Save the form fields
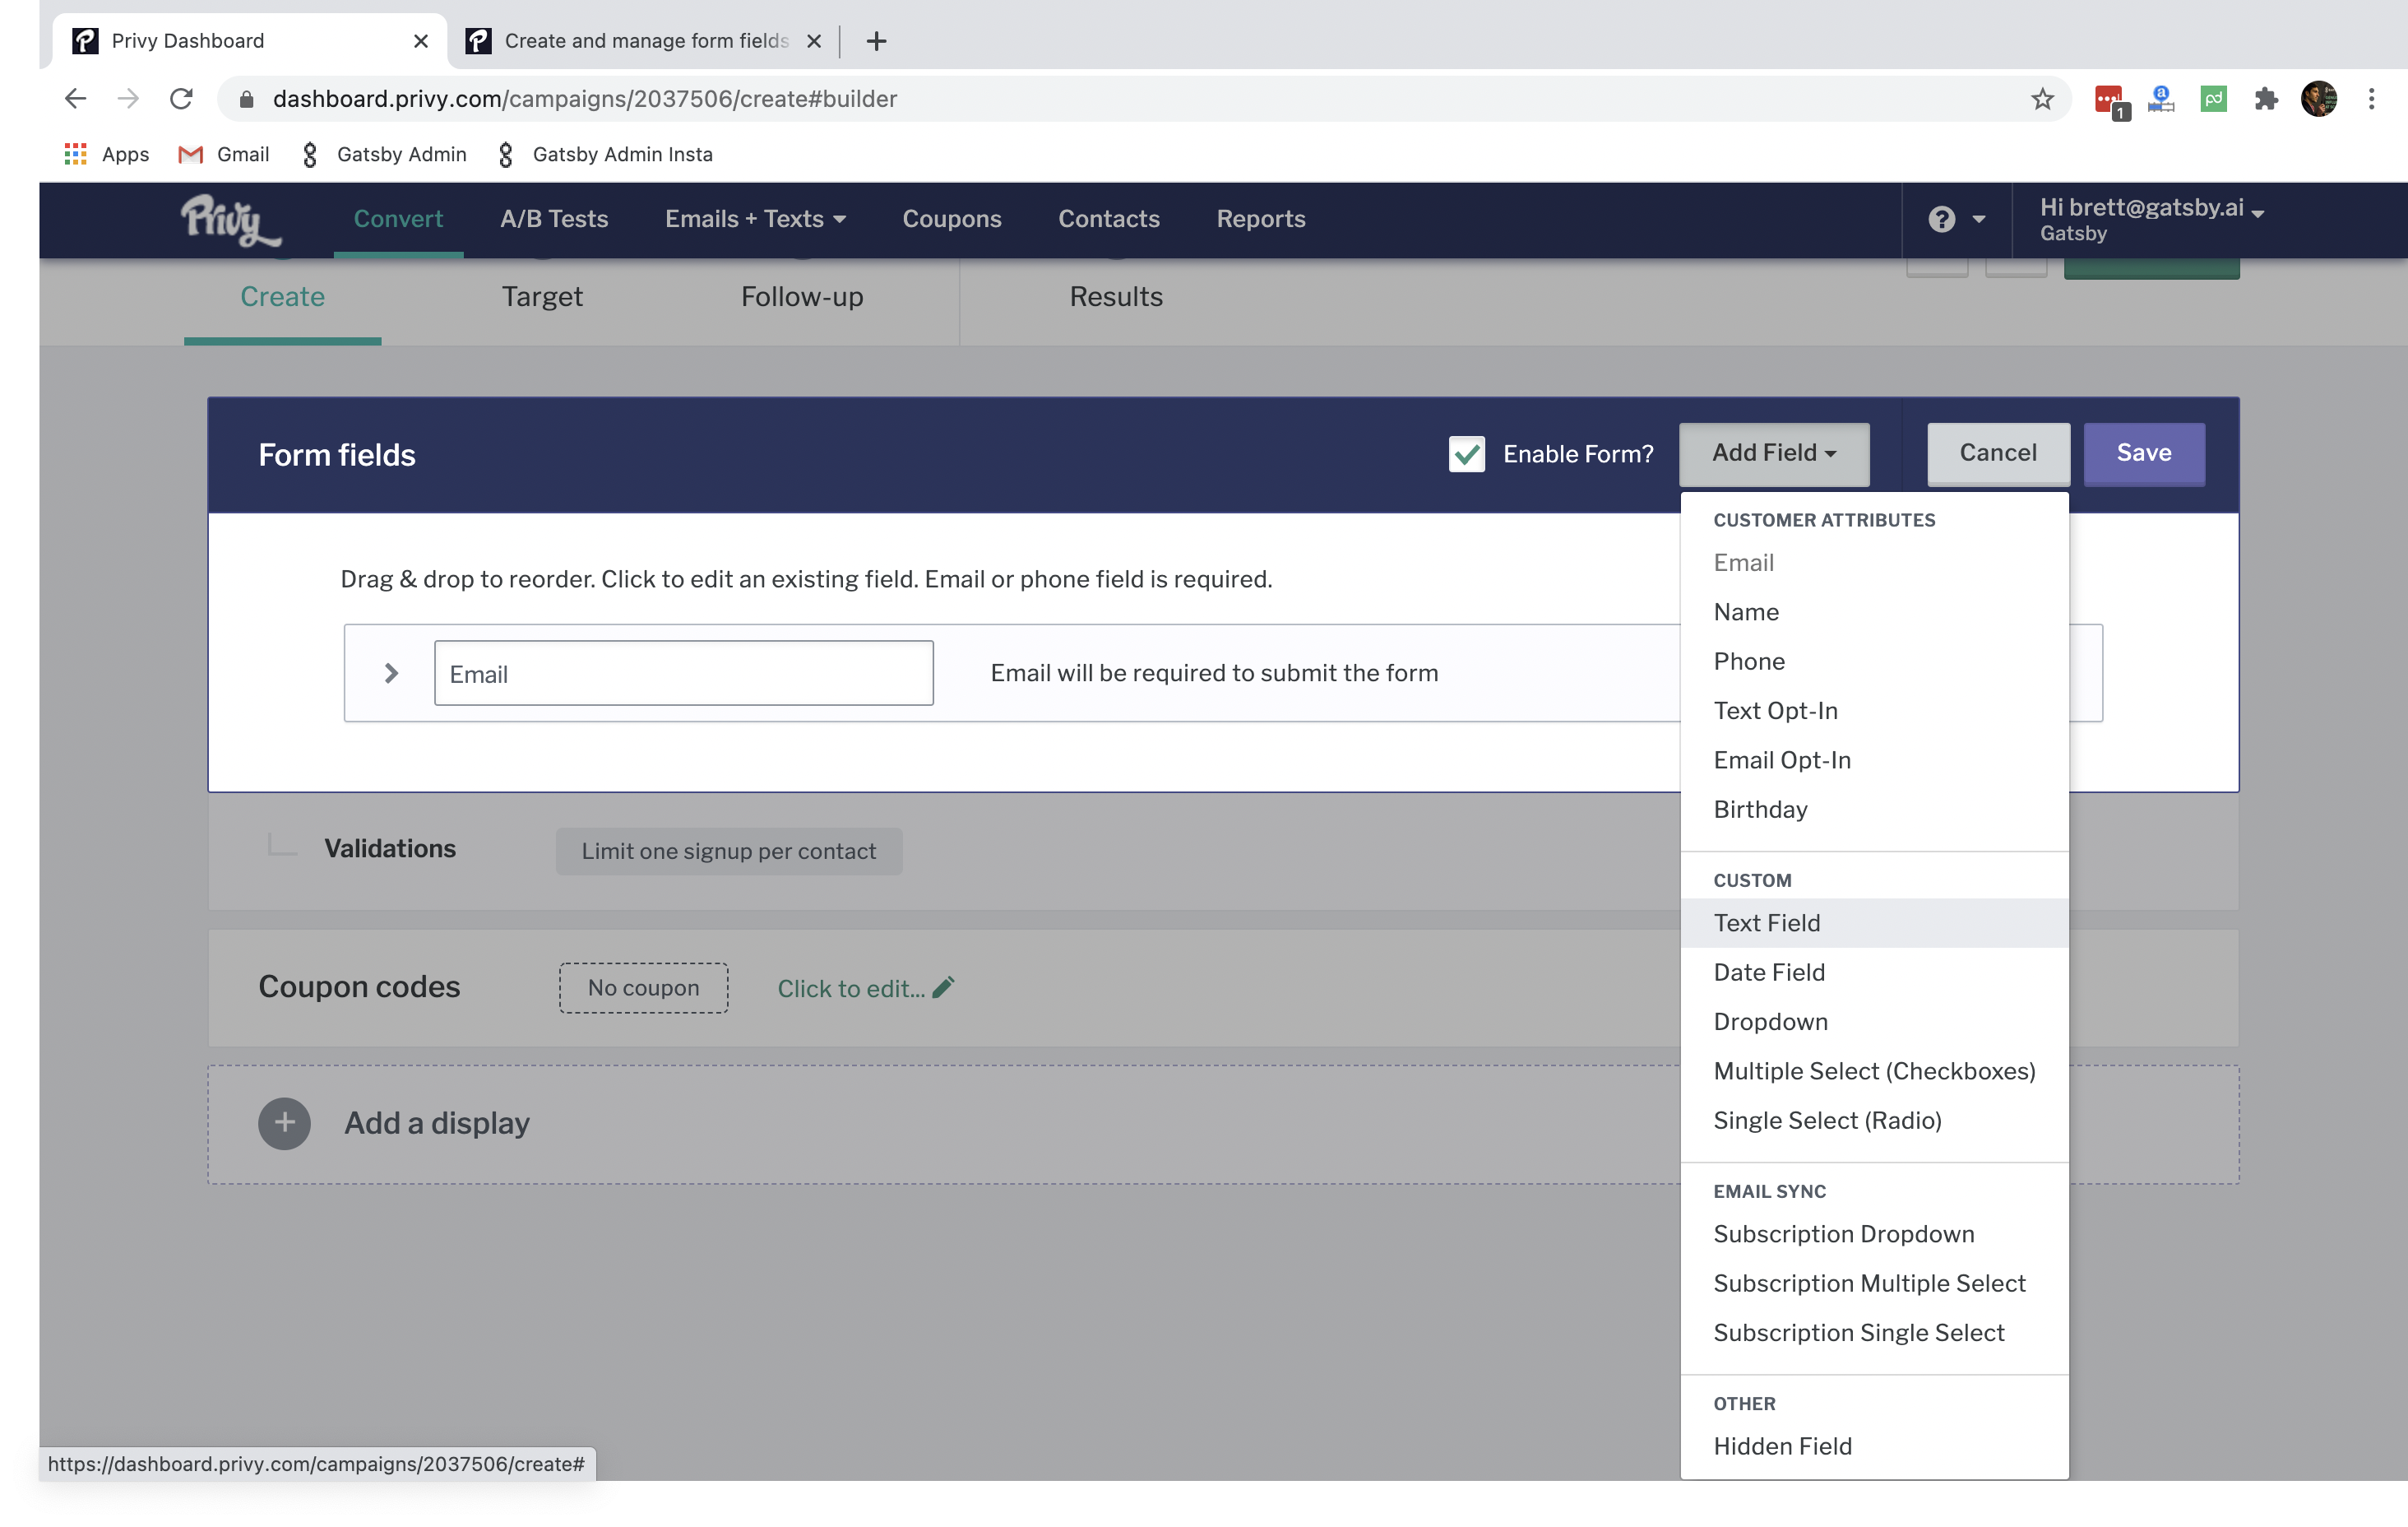Viewport: 2408px width, 1527px height. [2144, 453]
